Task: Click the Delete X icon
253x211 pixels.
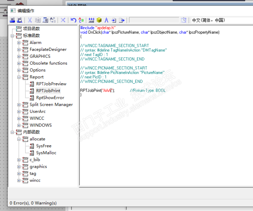Action: coord(63,20)
